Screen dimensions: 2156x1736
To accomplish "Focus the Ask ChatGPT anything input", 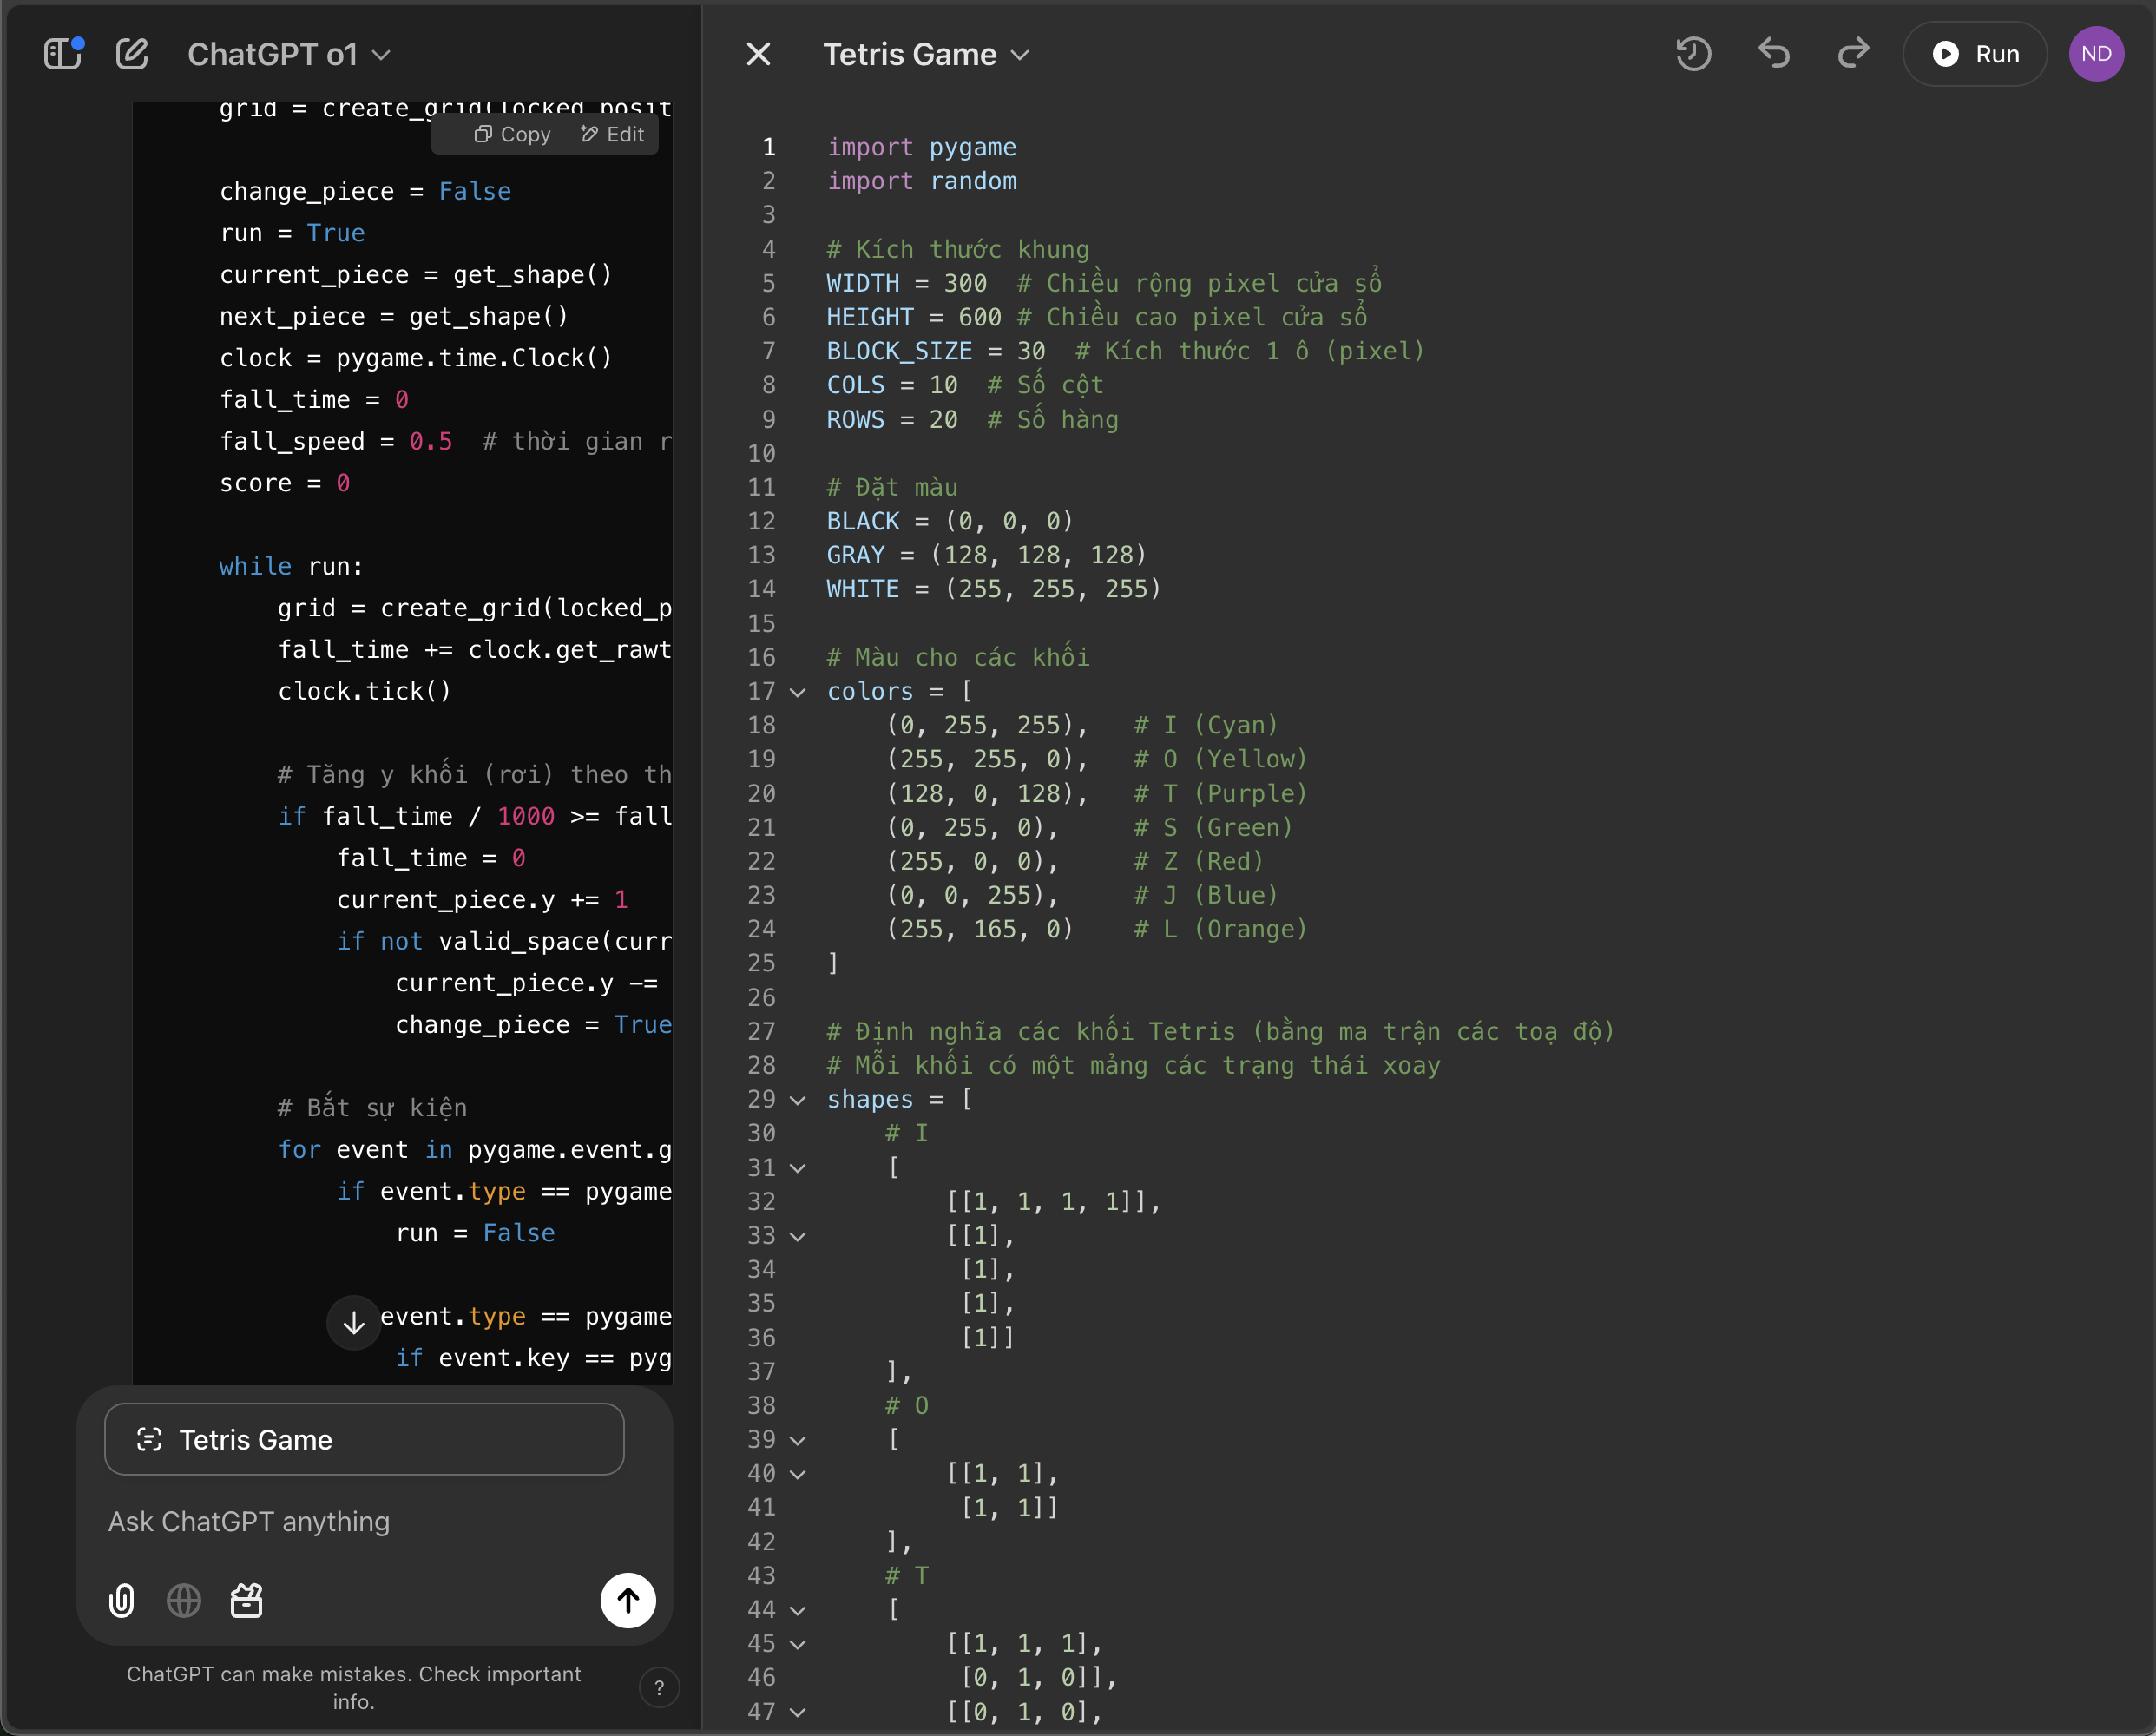I will point(365,1521).
